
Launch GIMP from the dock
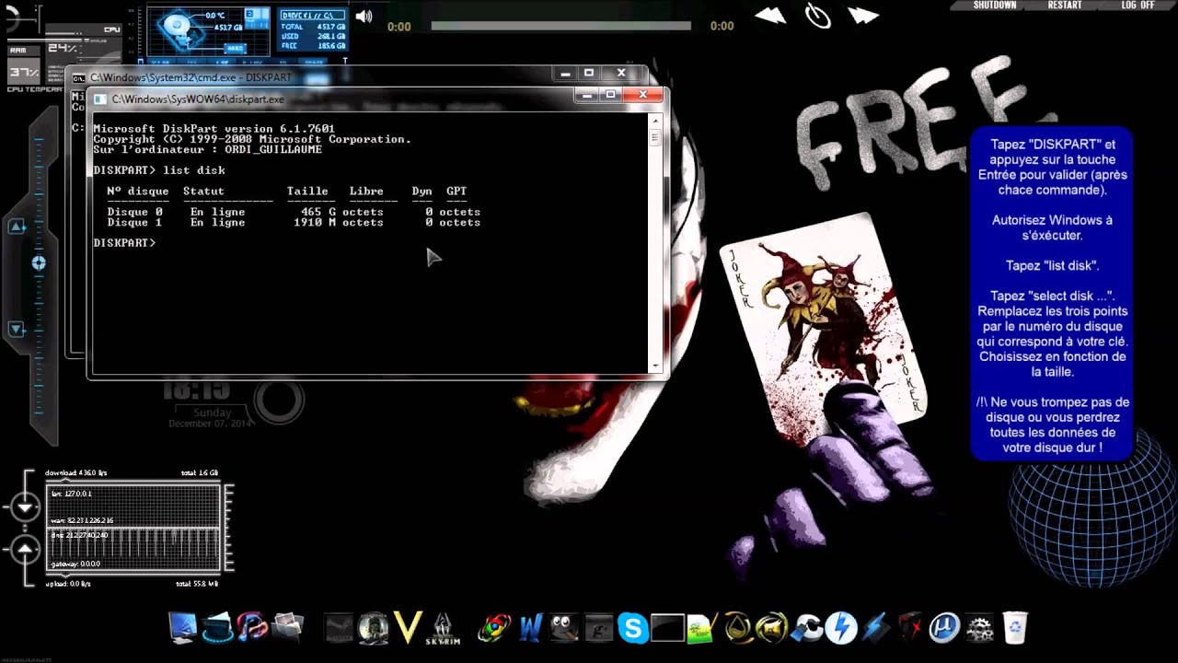click(564, 628)
